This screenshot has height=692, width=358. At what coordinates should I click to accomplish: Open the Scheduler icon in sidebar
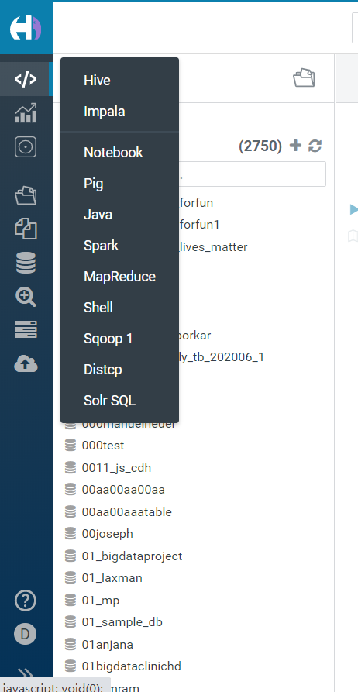26,147
